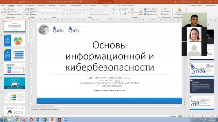Click the Undo arrow in title bar

click(x=24, y=2)
